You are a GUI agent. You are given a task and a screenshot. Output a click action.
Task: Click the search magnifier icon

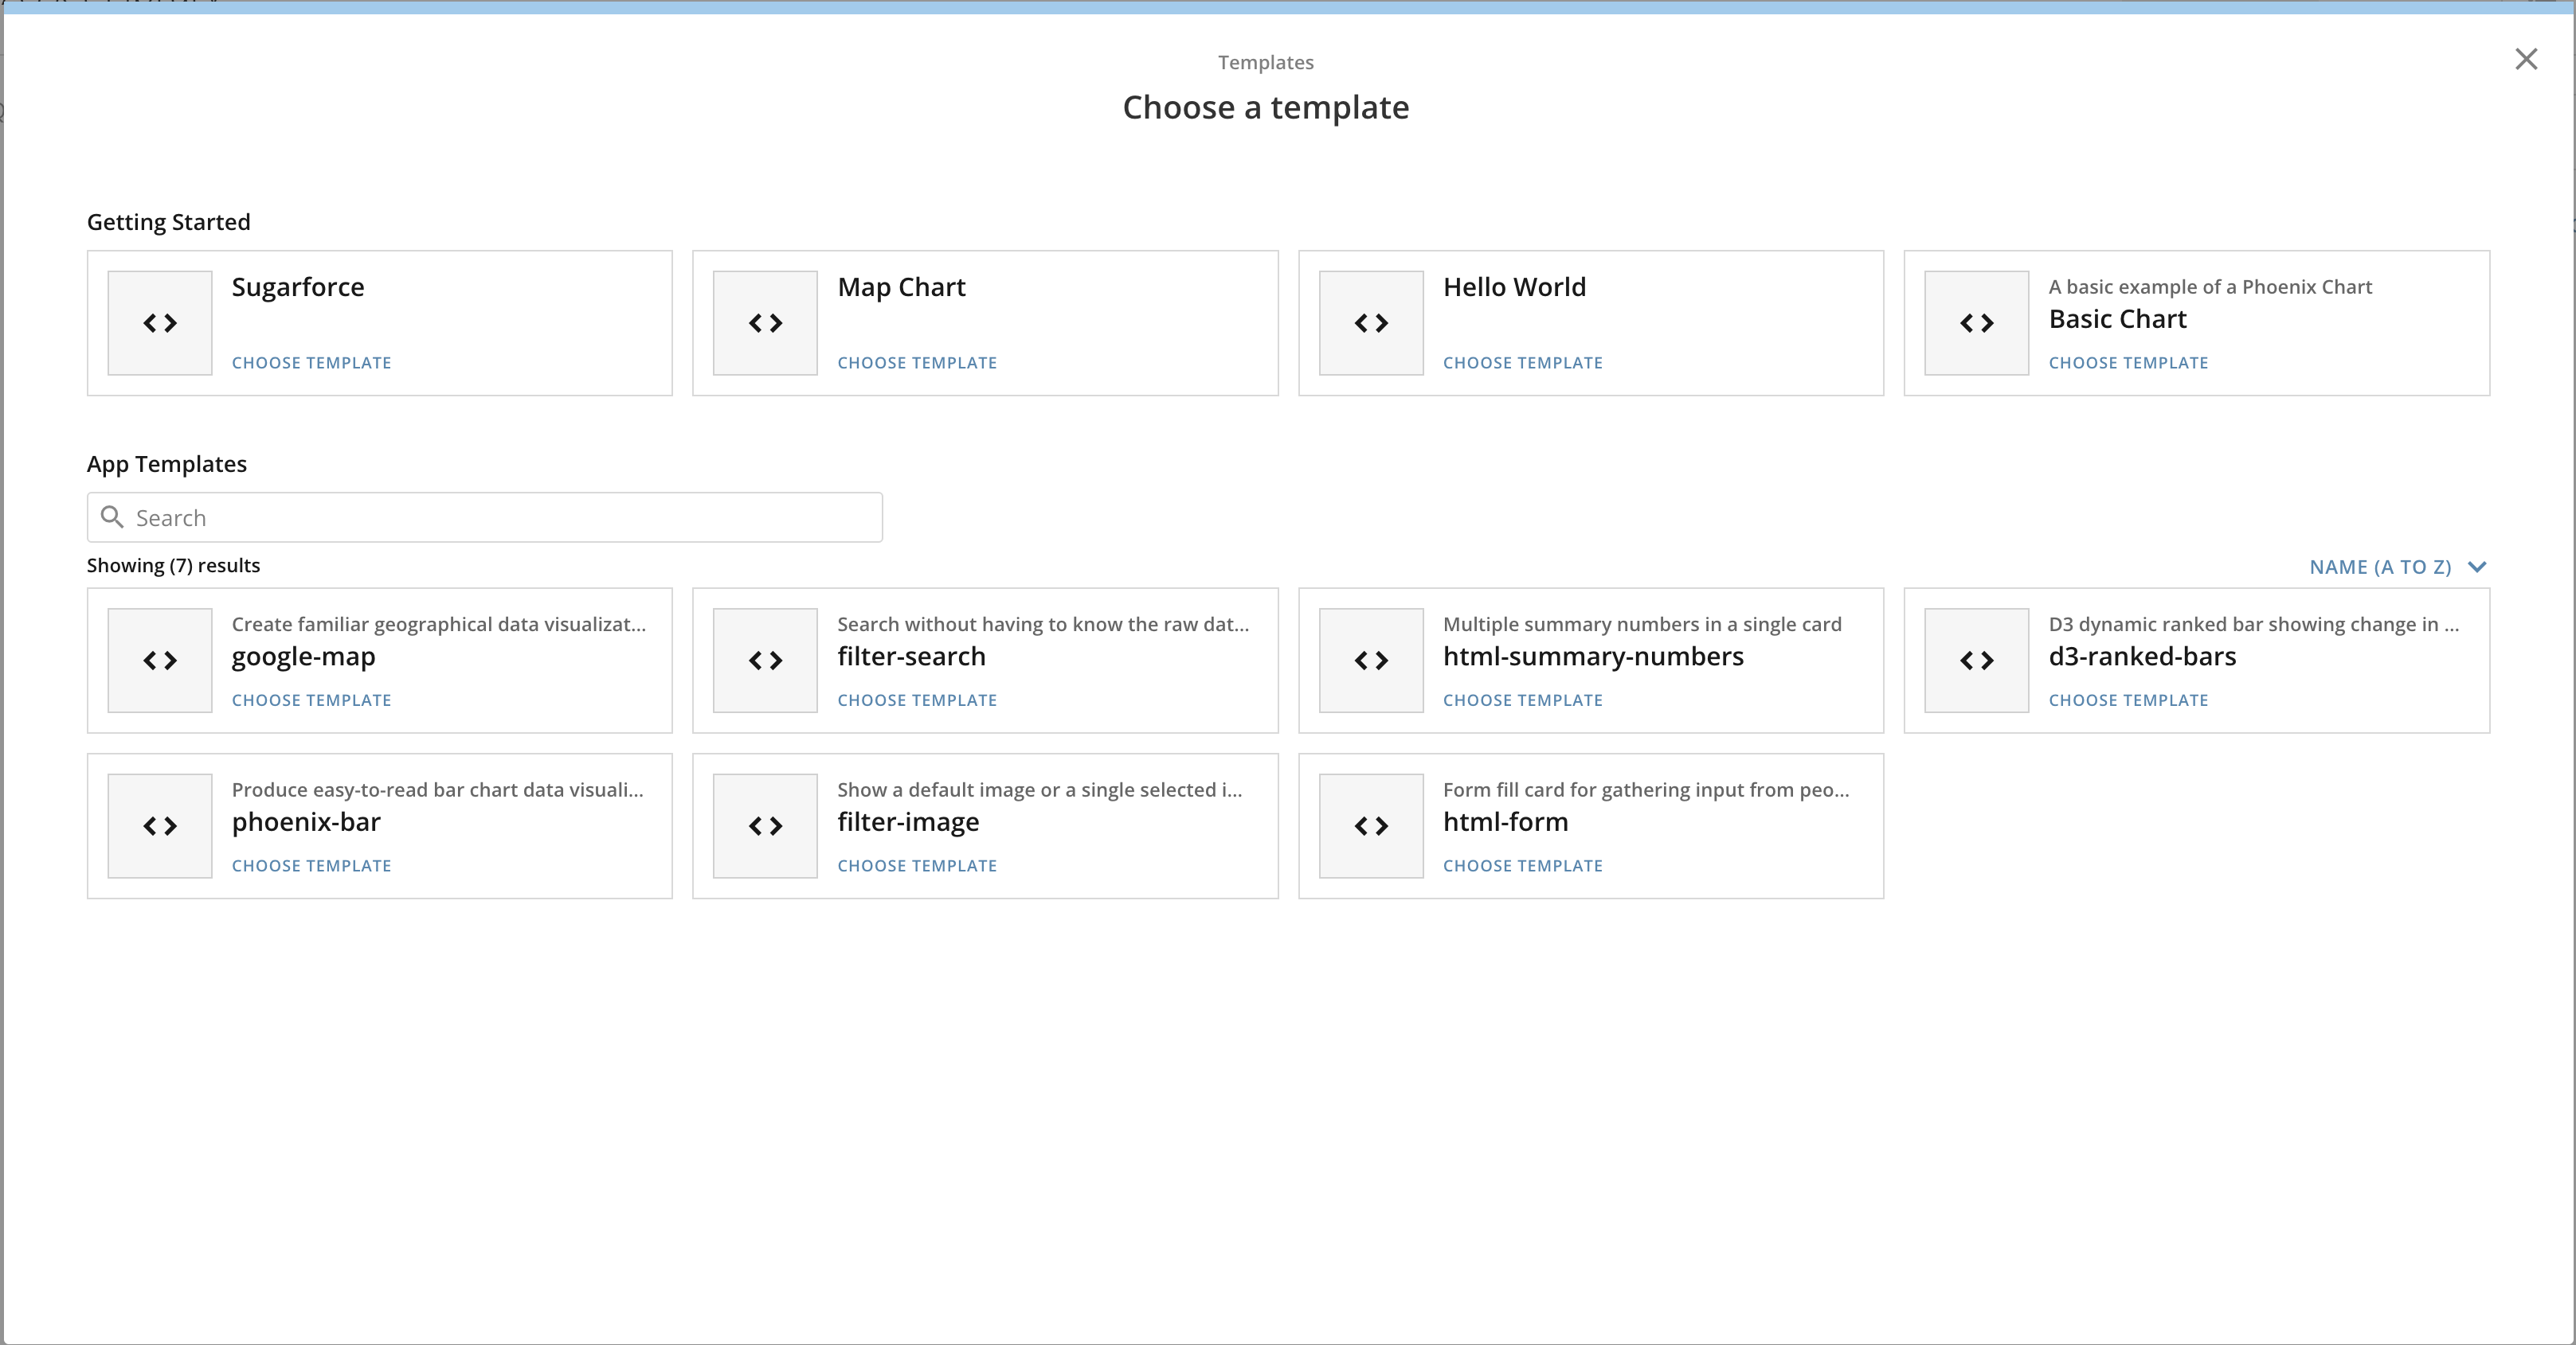click(113, 517)
